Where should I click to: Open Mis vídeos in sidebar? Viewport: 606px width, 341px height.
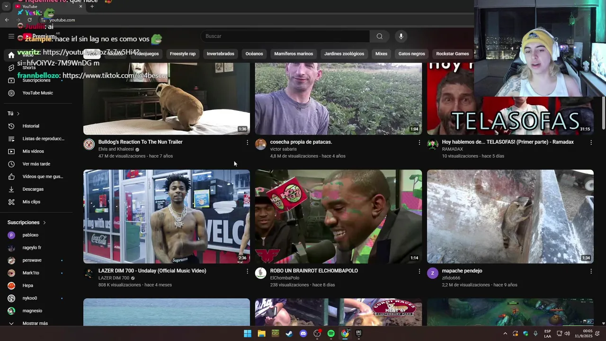tap(36, 151)
